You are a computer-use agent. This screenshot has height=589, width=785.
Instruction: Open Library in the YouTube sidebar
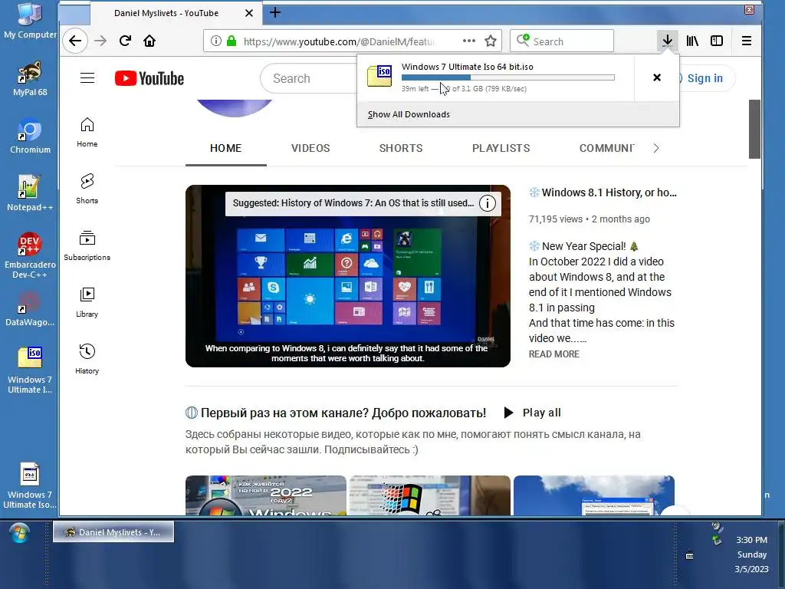coord(87,302)
